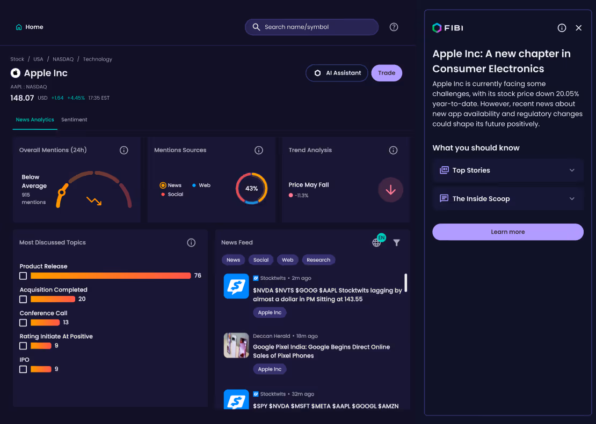Click the USA breadcrumb link

point(38,59)
